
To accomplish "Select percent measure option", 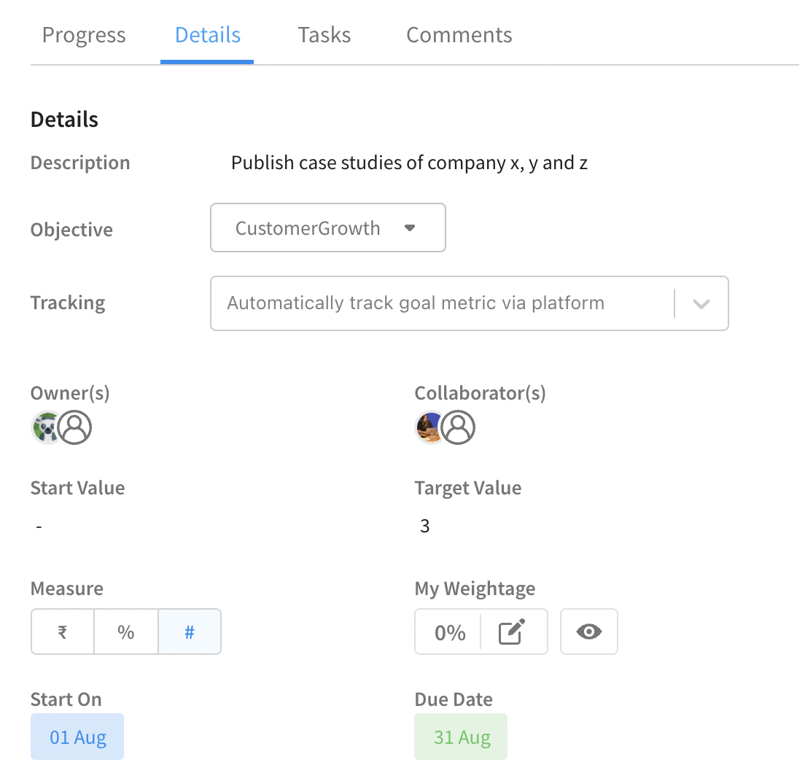I will click(x=125, y=632).
